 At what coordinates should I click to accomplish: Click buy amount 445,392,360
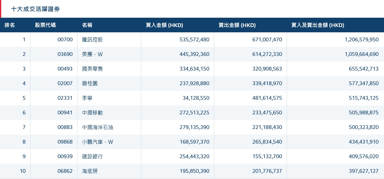pyautogui.click(x=194, y=54)
